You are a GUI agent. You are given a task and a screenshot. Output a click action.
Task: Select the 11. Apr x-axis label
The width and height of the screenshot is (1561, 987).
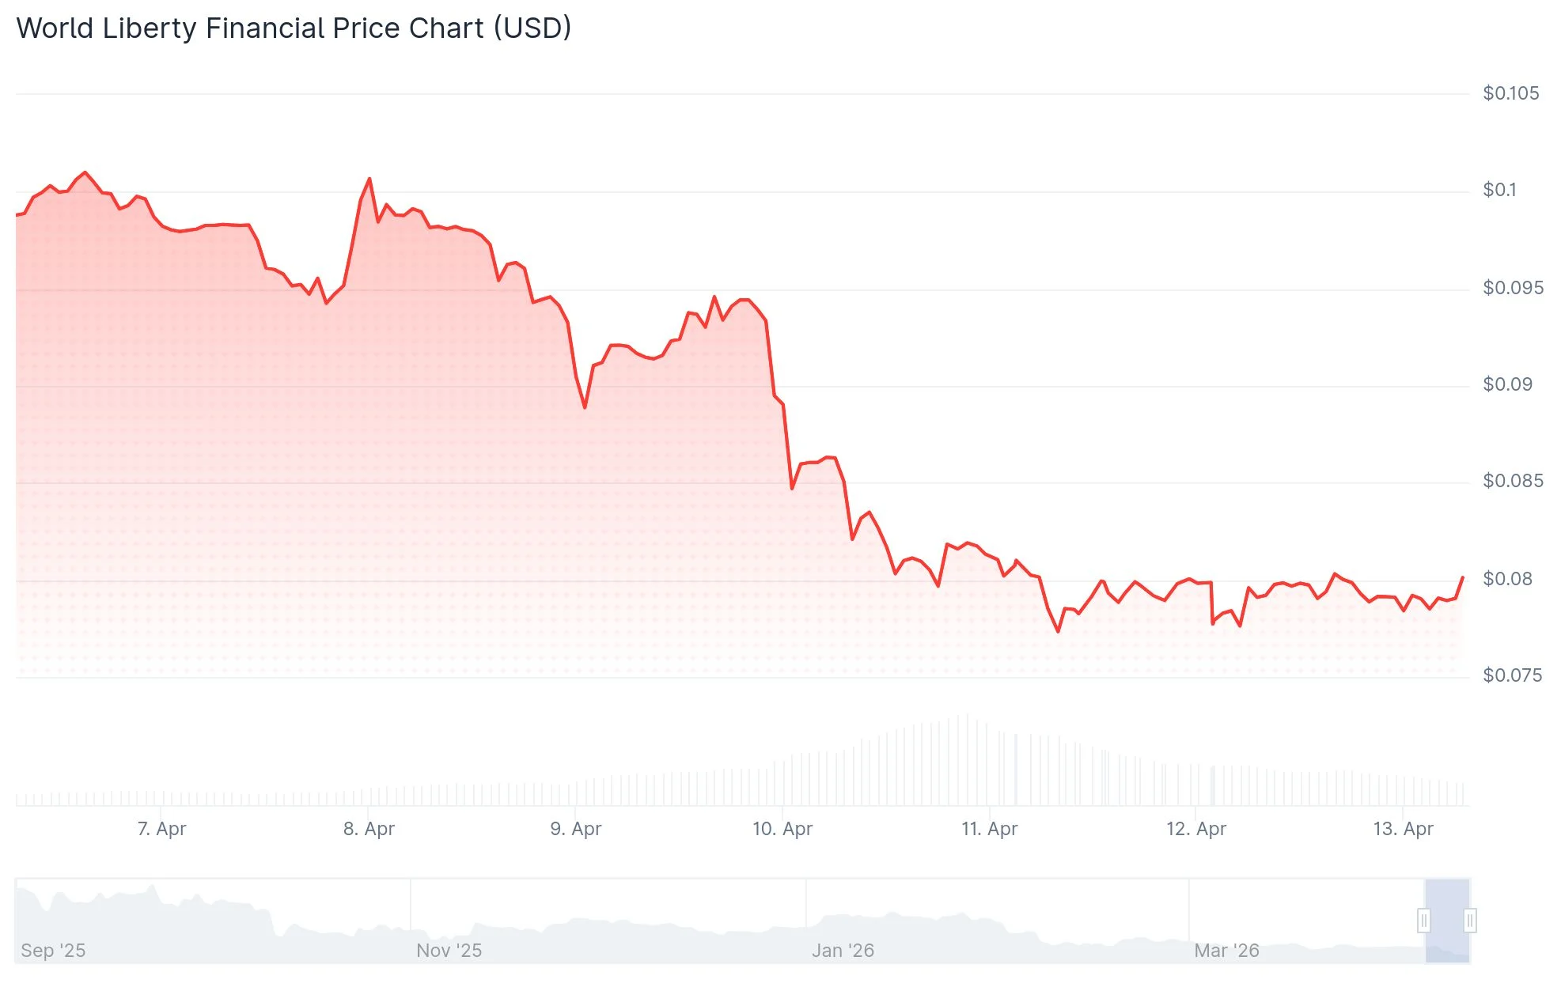(x=989, y=829)
